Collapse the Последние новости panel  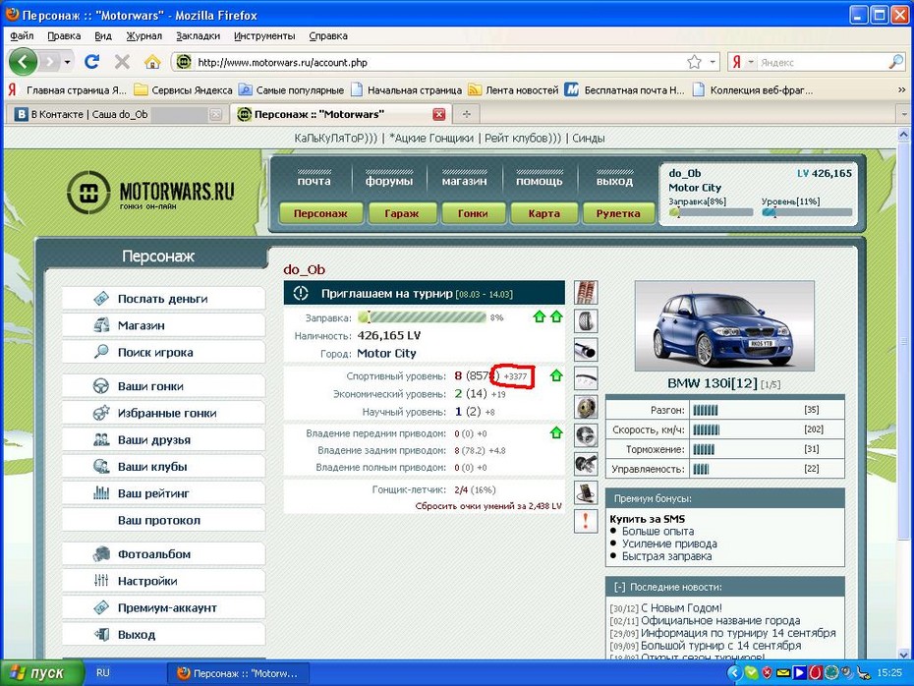coord(619,588)
